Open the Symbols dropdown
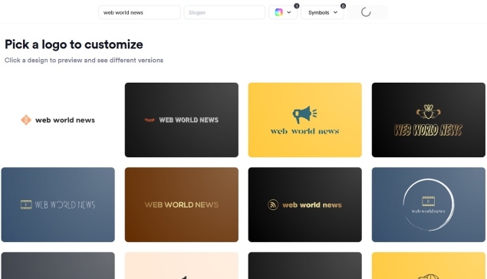The height and width of the screenshot is (279, 487). click(x=322, y=12)
